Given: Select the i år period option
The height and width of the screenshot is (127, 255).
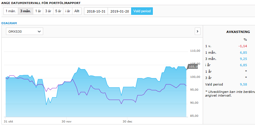Looking at the screenshot, I should click(68, 11).
